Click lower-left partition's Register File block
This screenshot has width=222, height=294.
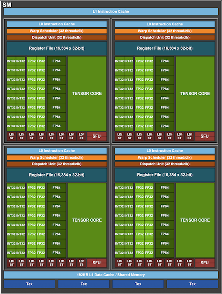coord(57,175)
